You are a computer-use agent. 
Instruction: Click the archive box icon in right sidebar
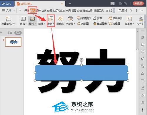(x=143, y=81)
